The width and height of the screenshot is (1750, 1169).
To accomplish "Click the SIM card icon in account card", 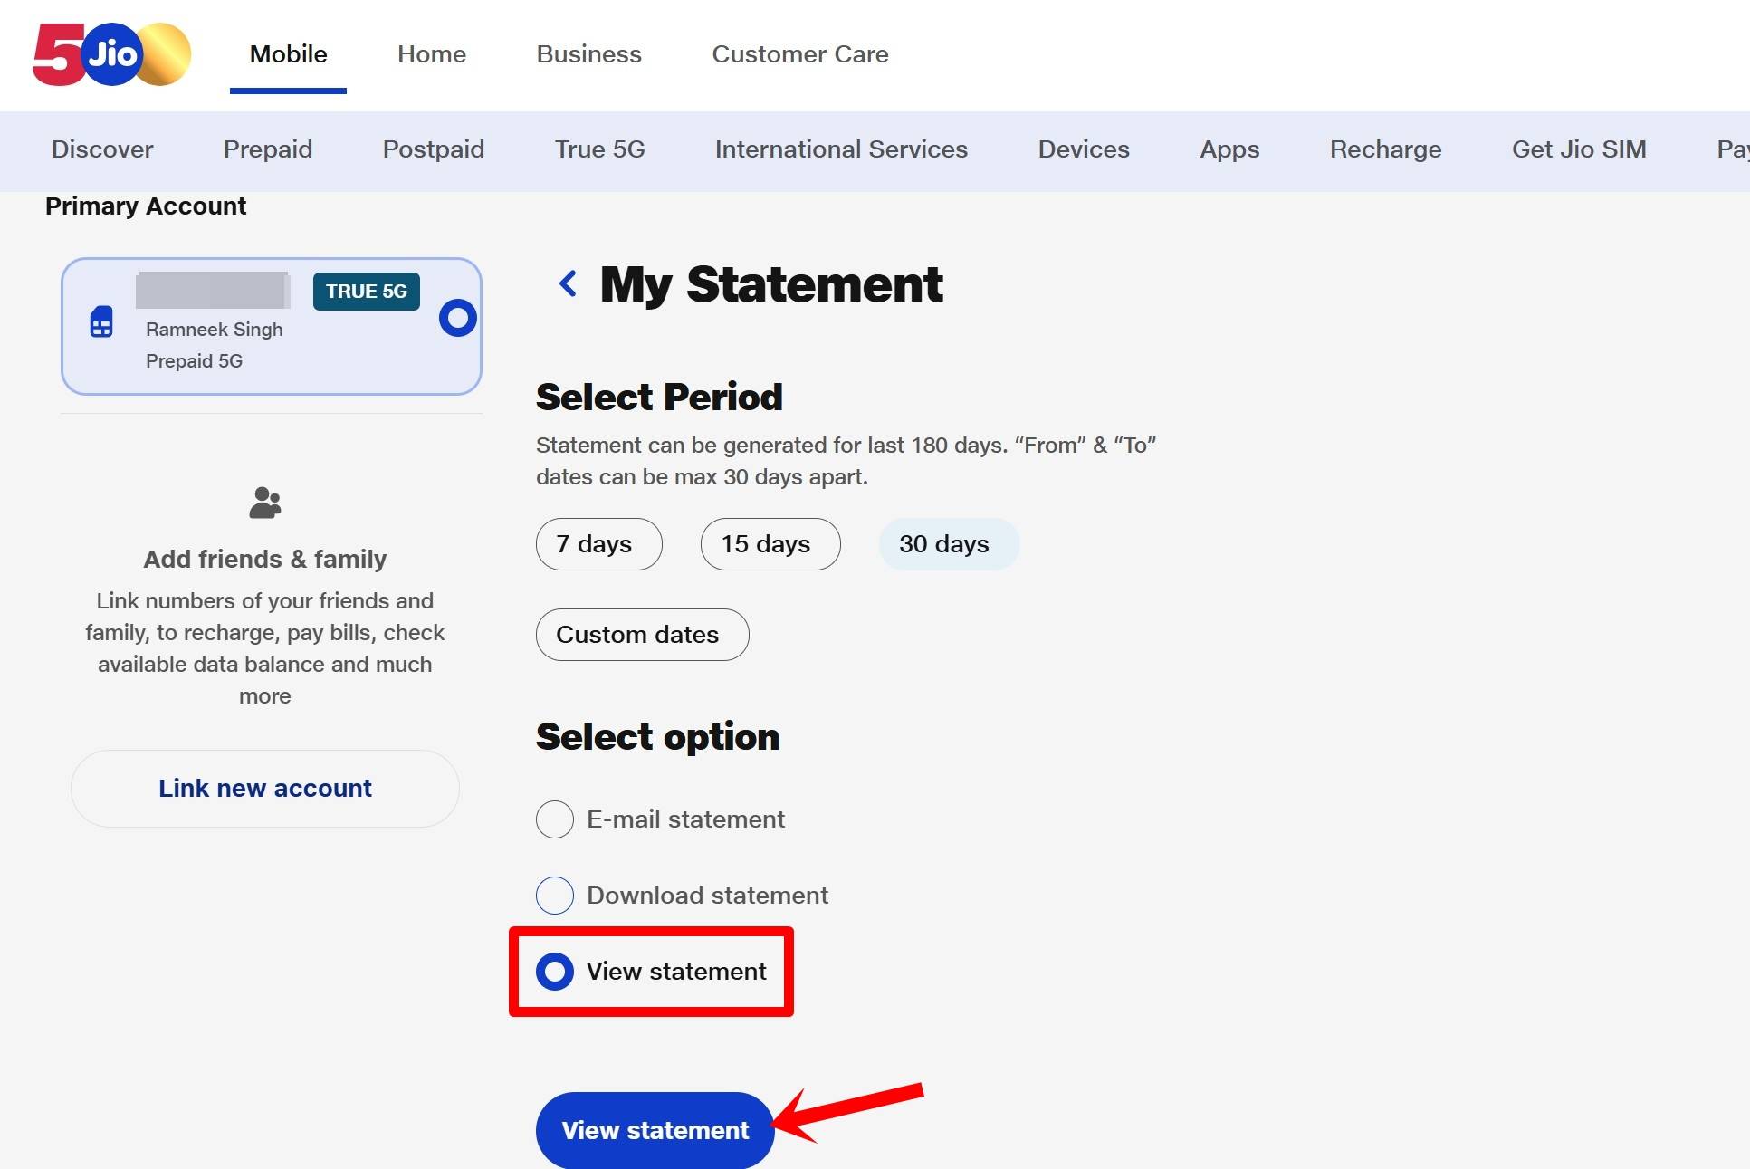I will 101,321.
